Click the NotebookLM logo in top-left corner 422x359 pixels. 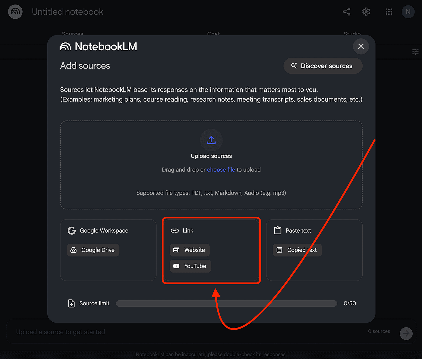pos(15,12)
